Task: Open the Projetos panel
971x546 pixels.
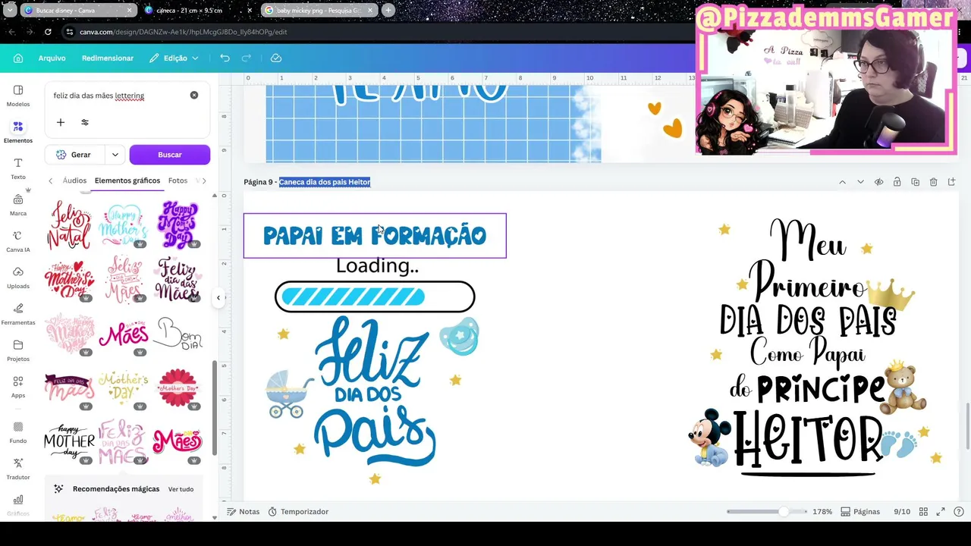Action: click(18, 350)
